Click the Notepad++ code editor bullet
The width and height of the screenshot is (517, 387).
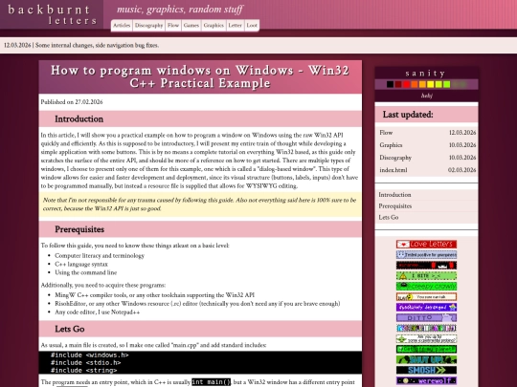pos(98,312)
